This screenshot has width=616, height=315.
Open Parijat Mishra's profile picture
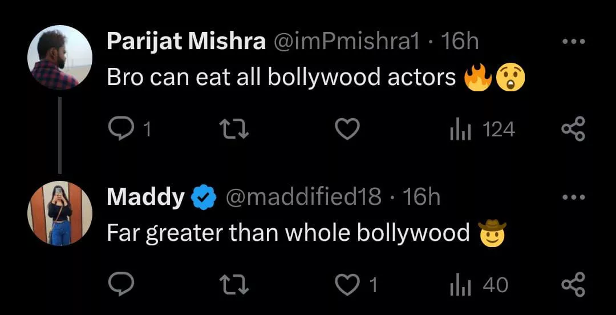tap(60, 58)
